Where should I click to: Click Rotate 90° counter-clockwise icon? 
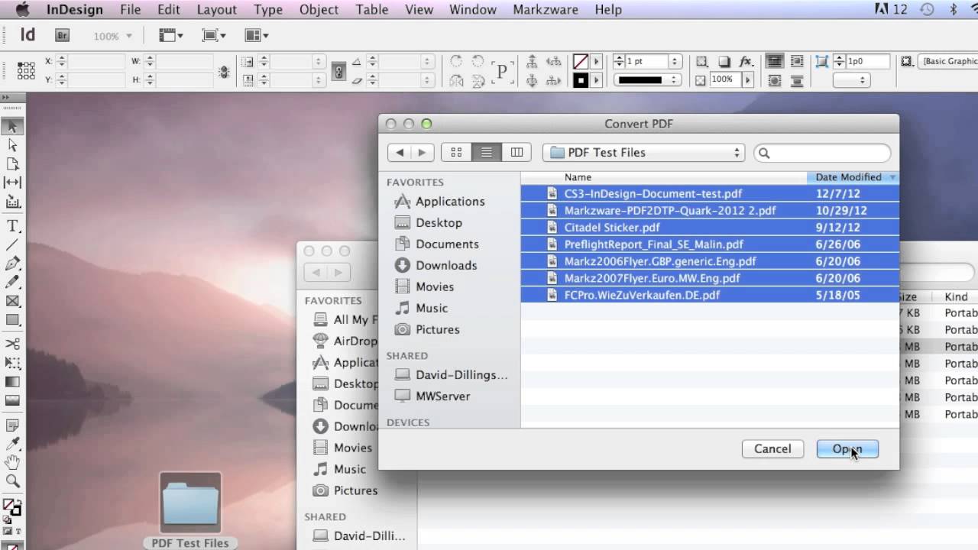[x=478, y=61]
